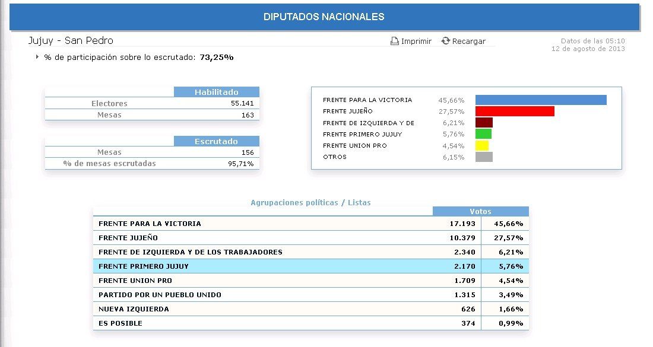Click the Habilitado table header
The width and height of the screenshot is (653, 347).
(216, 92)
